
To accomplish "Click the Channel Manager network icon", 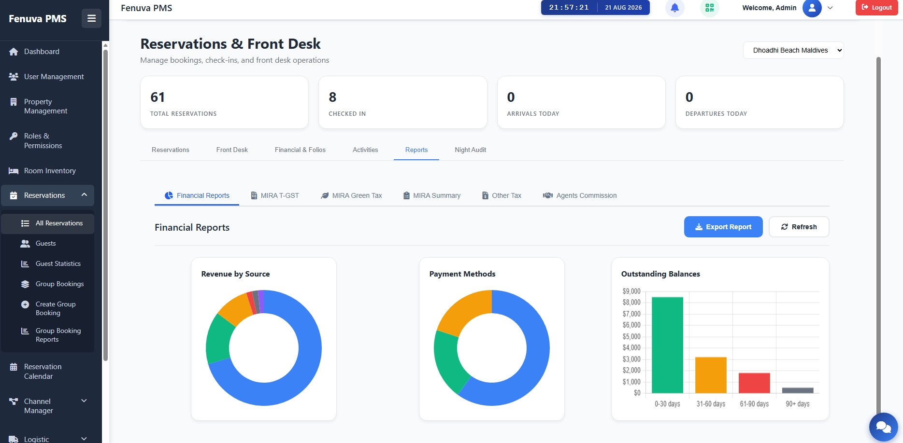I will pos(14,401).
